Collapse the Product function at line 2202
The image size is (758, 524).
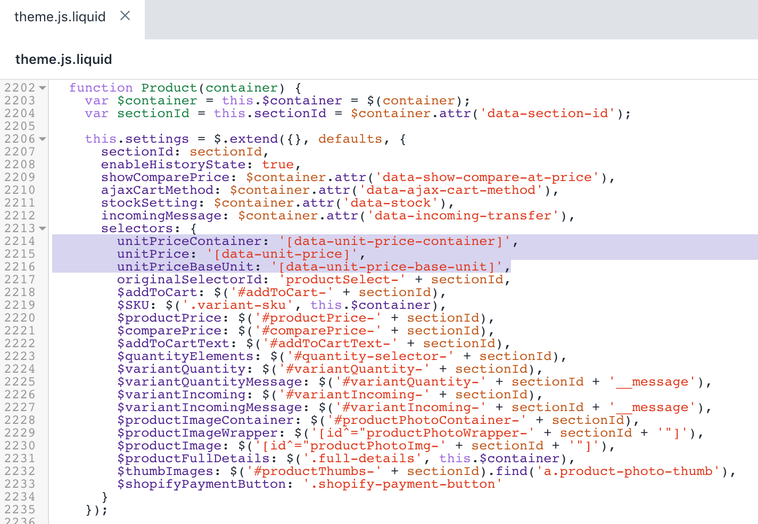click(42, 87)
